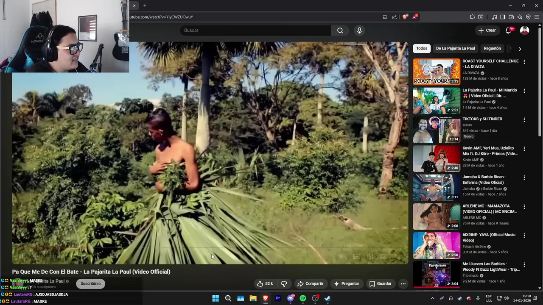The image size is (543, 305).
Task: Click the Brave Shields lion icon
Action: click(405, 17)
